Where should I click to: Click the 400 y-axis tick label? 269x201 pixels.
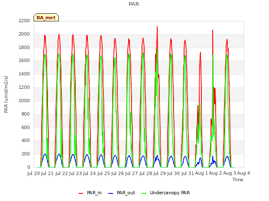point(26,141)
